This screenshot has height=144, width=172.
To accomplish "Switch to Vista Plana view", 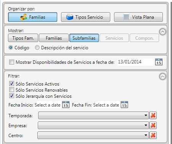I will [x=138, y=17].
